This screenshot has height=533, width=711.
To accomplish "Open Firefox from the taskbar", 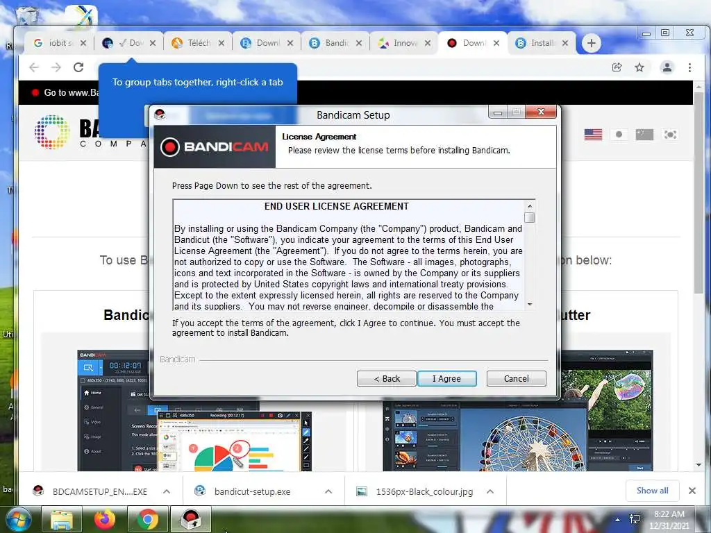I will point(105,519).
